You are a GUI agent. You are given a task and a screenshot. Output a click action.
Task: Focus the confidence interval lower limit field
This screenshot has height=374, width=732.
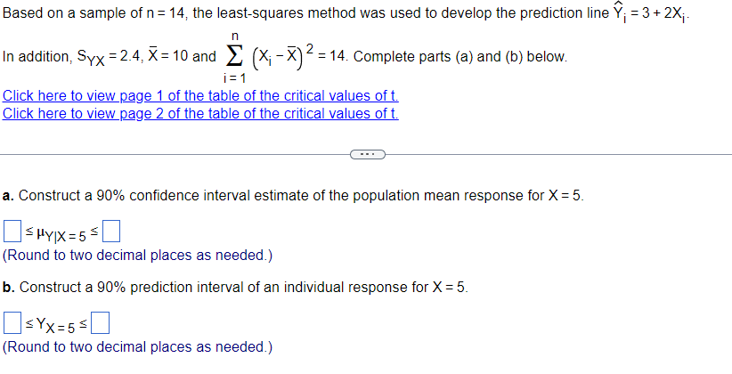click(x=12, y=232)
